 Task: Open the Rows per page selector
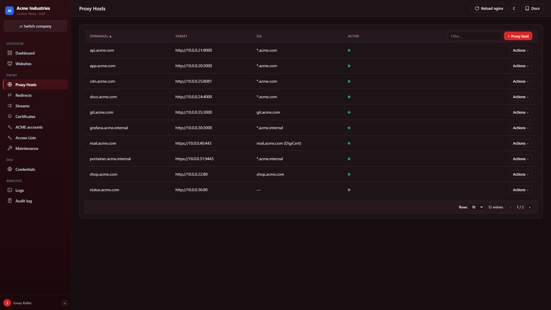point(477,207)
